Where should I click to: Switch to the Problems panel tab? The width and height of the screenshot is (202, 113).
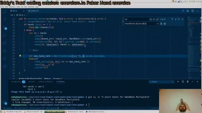16,82
